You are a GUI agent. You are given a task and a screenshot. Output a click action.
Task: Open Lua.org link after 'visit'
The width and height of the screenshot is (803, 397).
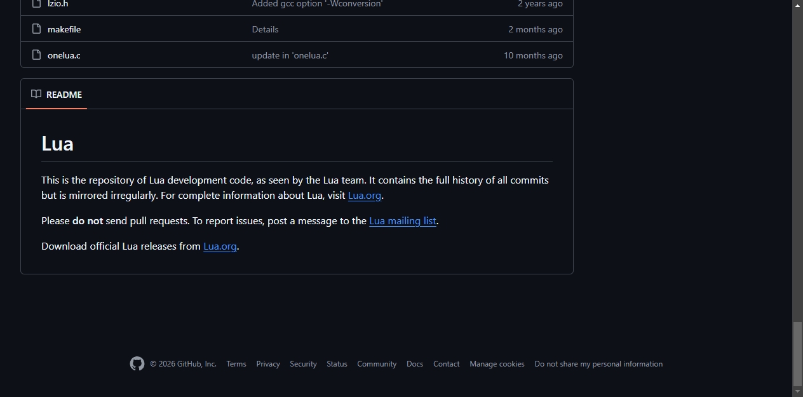point(365,196)
